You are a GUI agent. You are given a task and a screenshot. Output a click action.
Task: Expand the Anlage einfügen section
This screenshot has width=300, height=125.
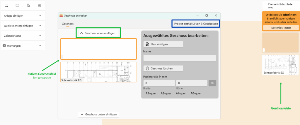pyautogui.click(x=23, y=15)
